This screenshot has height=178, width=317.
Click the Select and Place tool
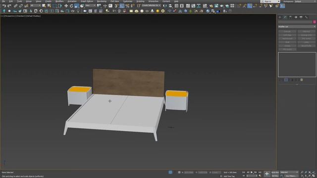pyautogui.click(x=82, y=6)
